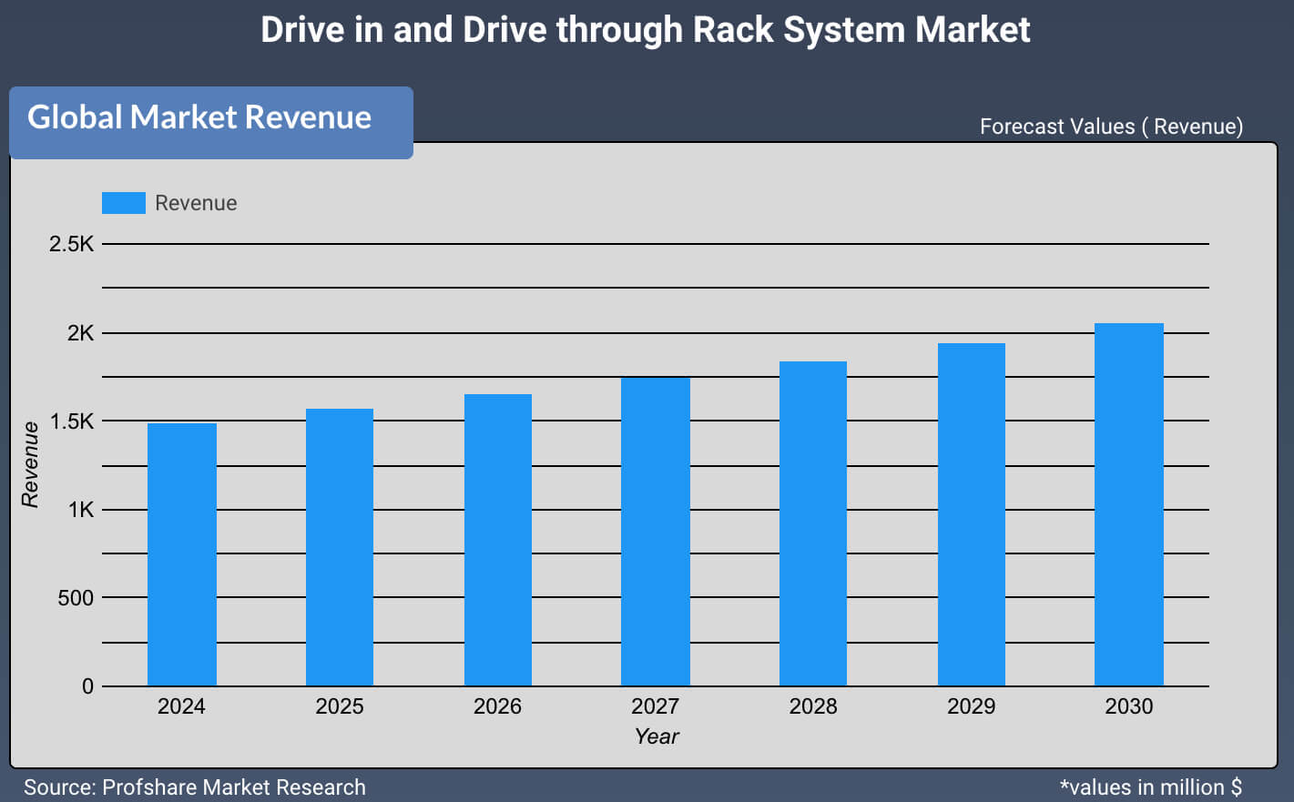
Task: Click the Forecast Values ( Revenue) label
Action: pyautogui.click(x=1111, y=127)
